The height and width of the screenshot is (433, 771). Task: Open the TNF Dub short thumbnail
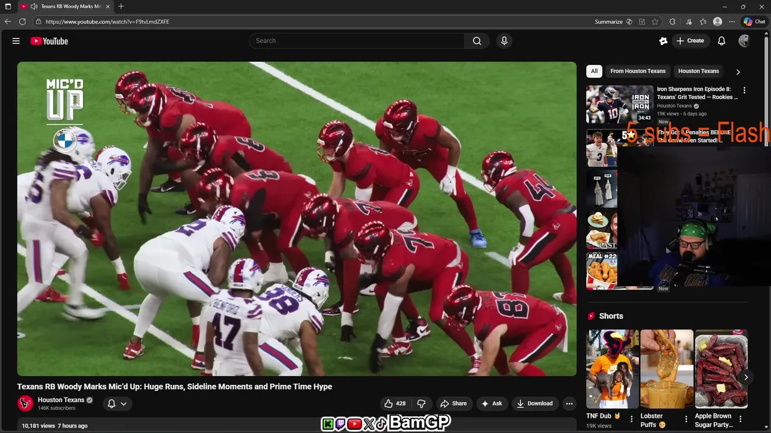click(x=613, y=369)
